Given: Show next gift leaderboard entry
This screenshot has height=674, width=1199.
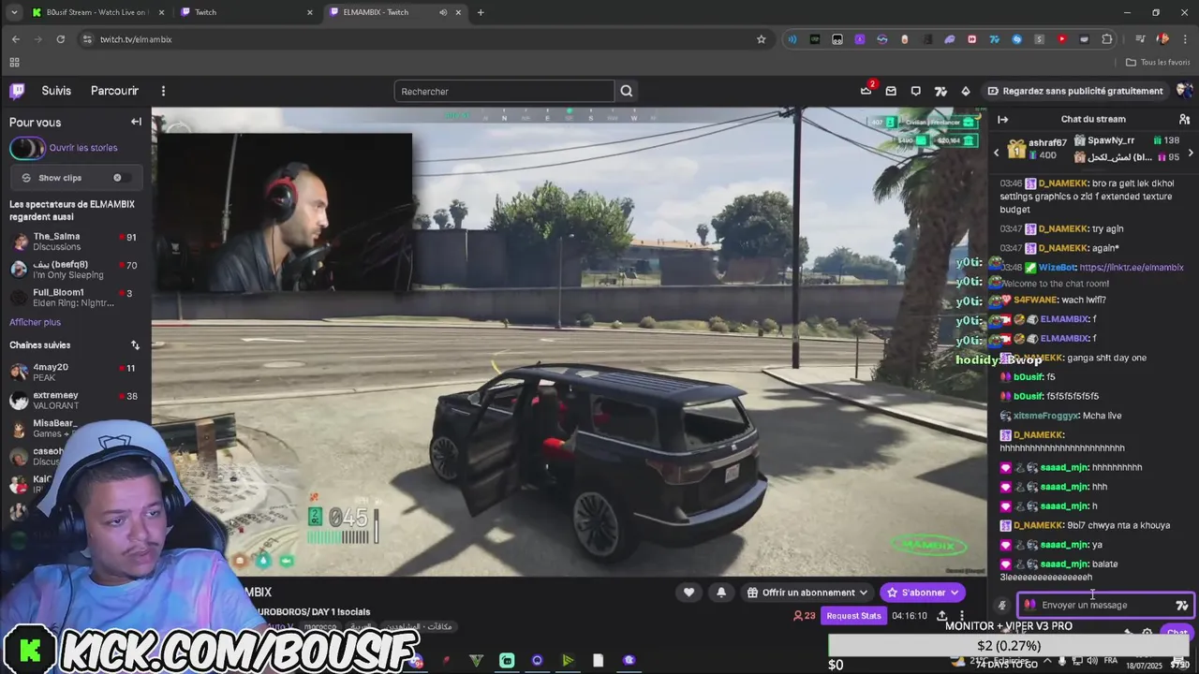Looking at the screenshot, I should coord(1191,153).
